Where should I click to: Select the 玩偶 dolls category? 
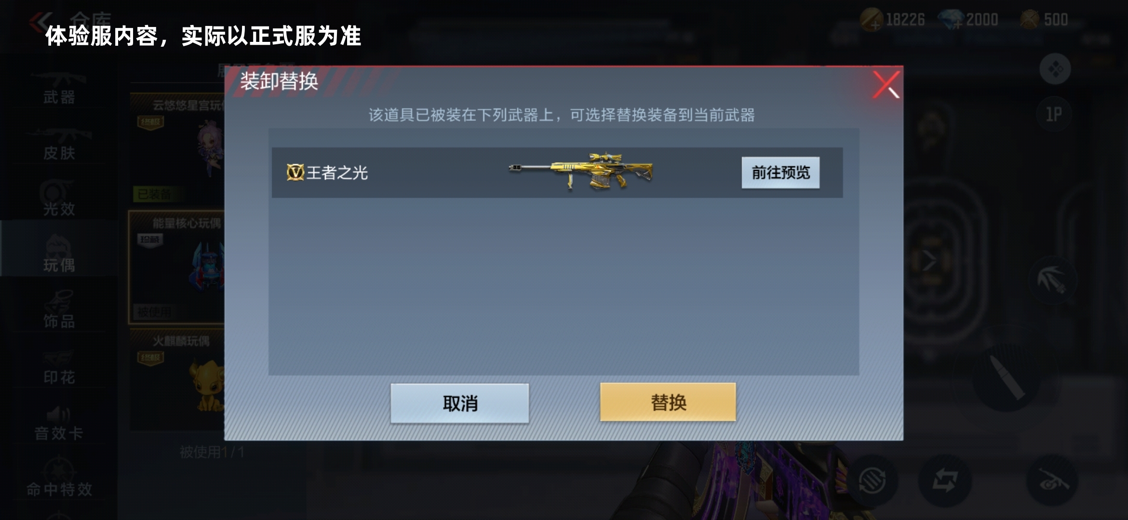point(59,254)
